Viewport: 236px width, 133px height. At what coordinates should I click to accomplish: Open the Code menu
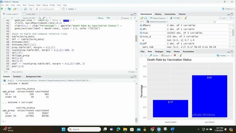point(13,5)
